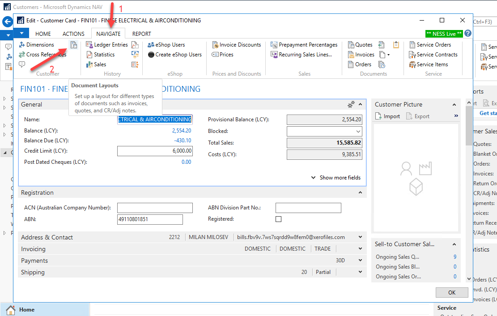497x316 pixels.
Task: Click the gear icon in General header
Action: click(x=351, y=104)
